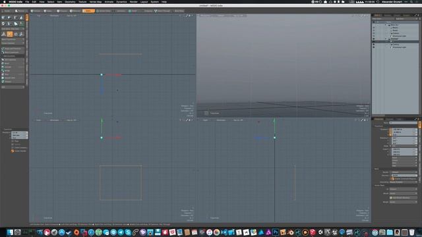
Task: Click the Thicken tool in the left list
Action: pyautogui.click(x=13, y=82)
